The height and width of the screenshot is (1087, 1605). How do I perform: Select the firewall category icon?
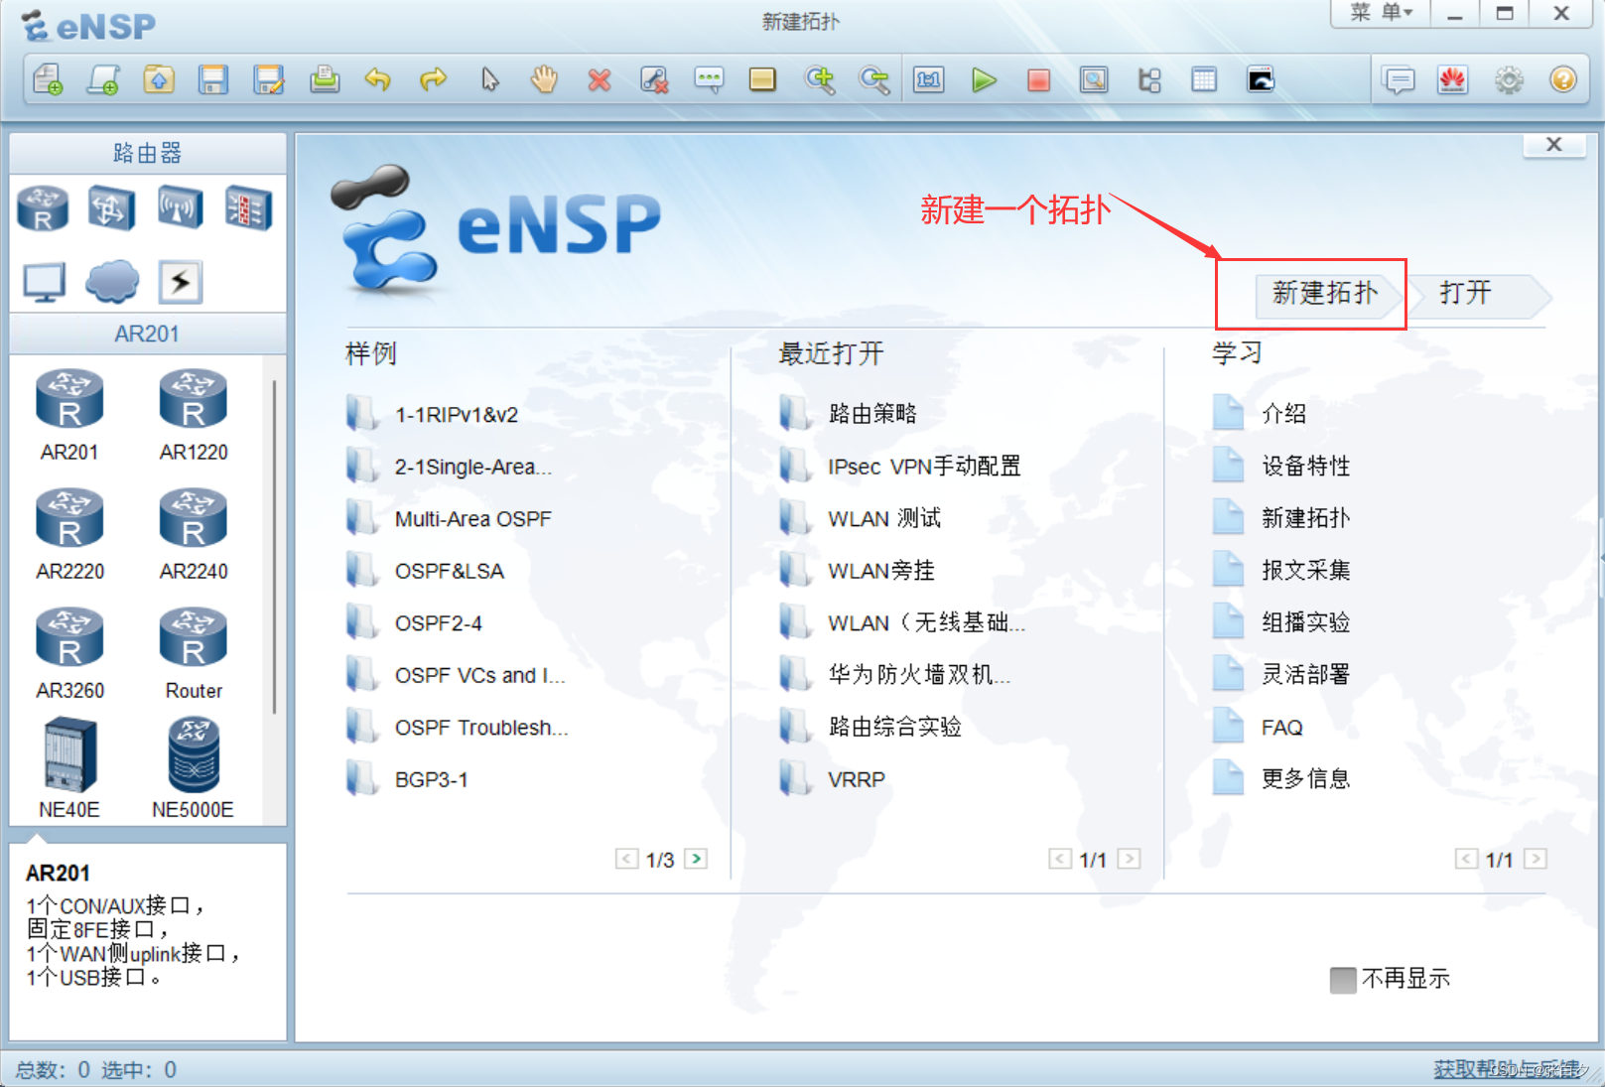tap(248, 208)
